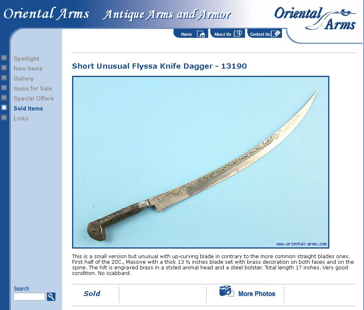Click the magnifying glass search icon
This screenshot has height=310, width=364.
click(51, 296)
